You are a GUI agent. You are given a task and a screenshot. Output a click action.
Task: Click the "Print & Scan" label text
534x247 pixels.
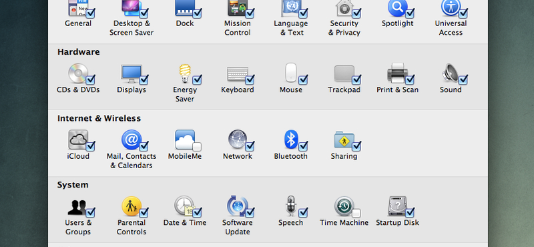pos(397,90)
